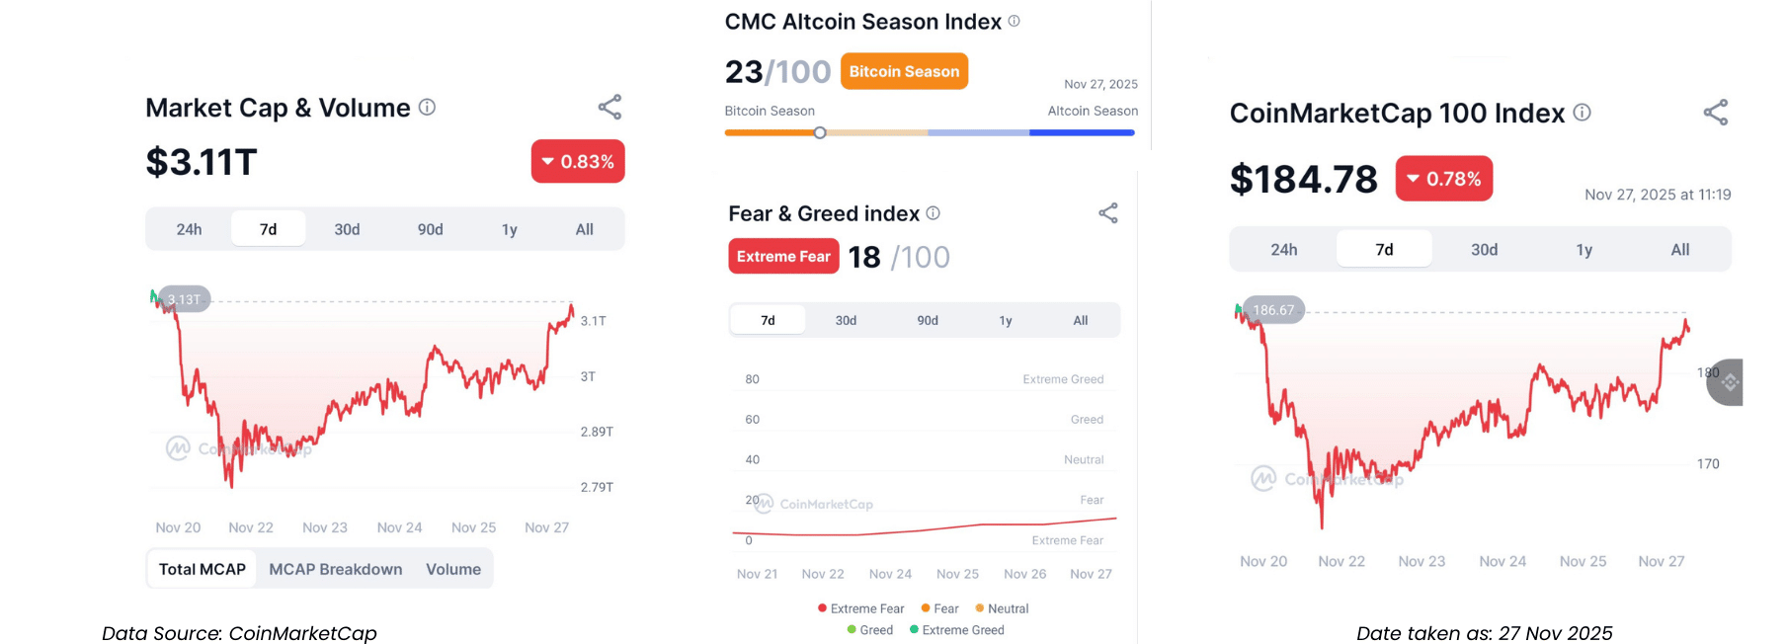Switch Market Cap chart to 90d
1787x644 pixels.
pyautogui.click(x=430, y=229)
